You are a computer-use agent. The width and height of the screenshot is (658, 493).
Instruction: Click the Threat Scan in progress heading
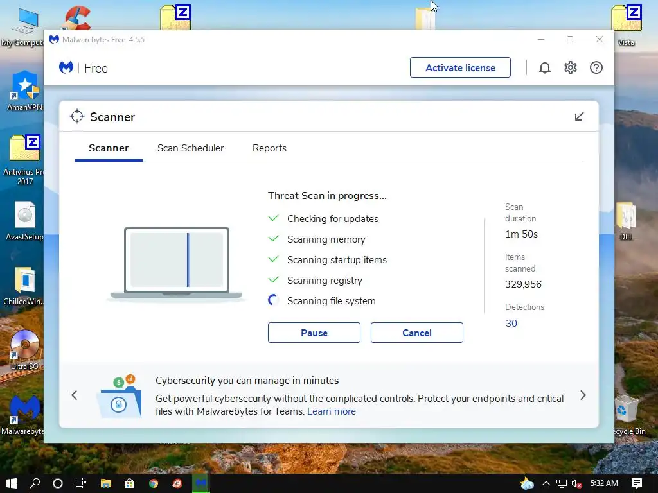click(x=327, y=196)
